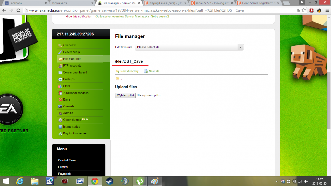The height and width of the screenshot is (186, 331).
Task: Click the Admins person icon
Action: [60, 113]
